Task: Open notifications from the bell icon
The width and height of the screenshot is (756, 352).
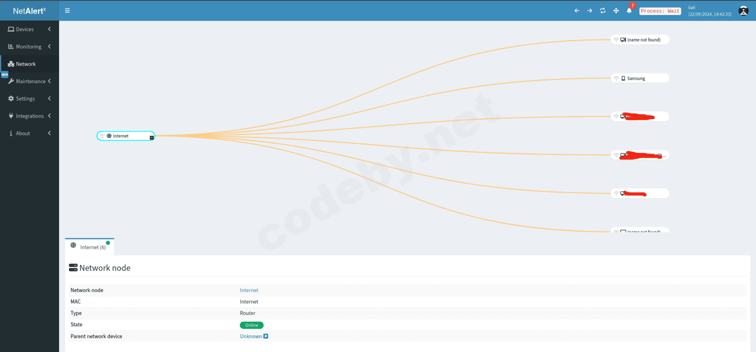Action: pos(629,10)
